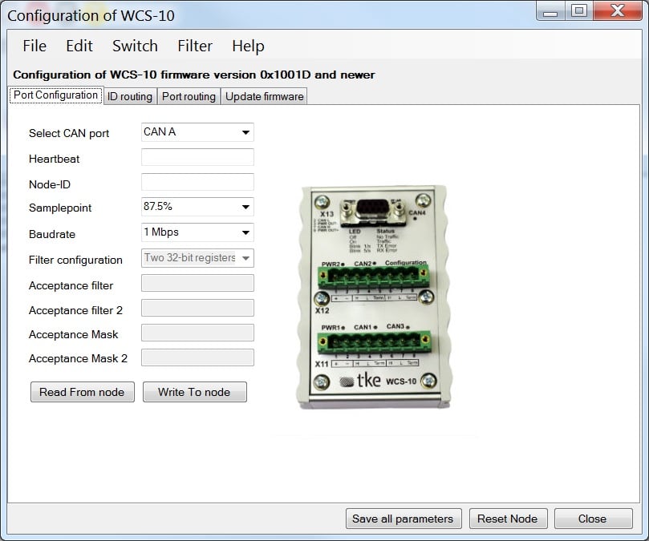Click the Read From node button

(83, 392)
